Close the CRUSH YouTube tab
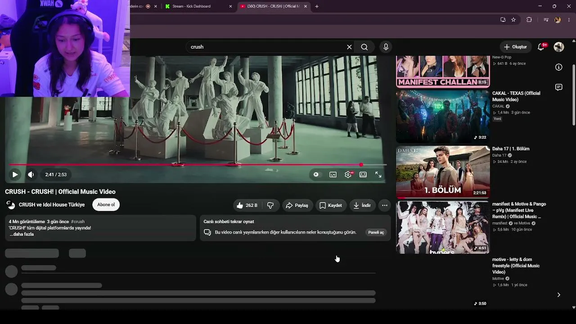 tap(306, 6)
